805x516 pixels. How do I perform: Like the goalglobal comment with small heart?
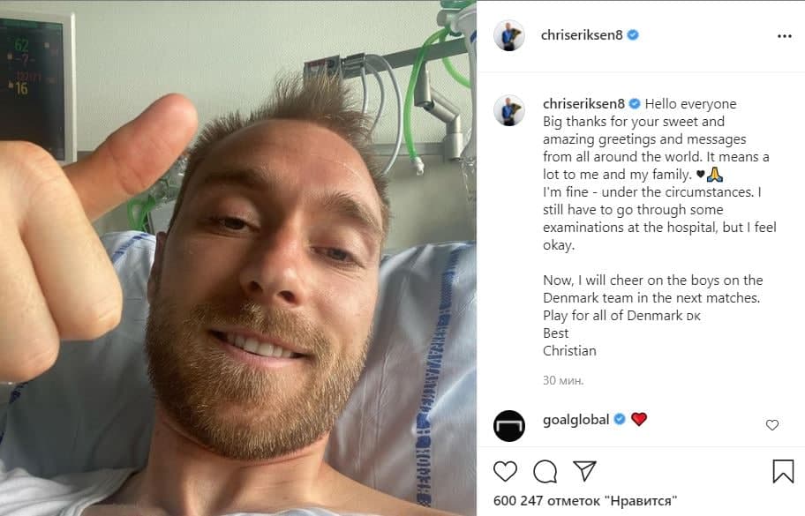(x=772, y=424)
